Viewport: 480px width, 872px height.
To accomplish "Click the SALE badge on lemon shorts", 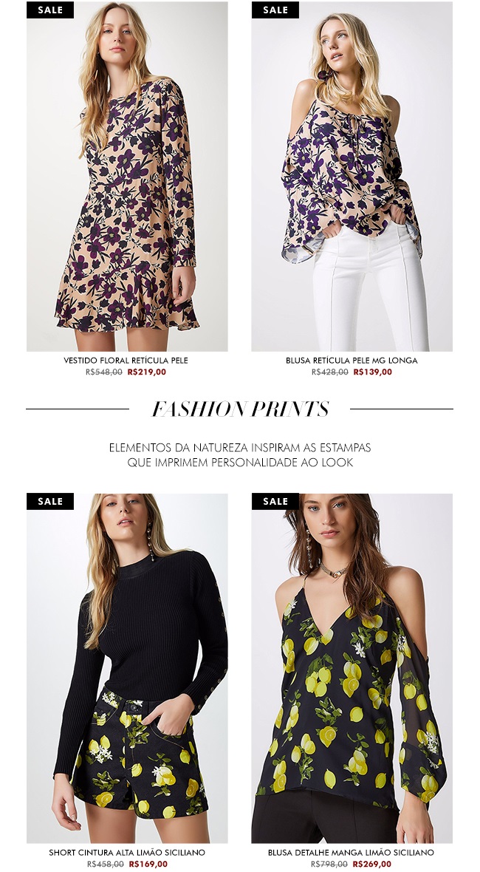I will [x=50, y=502].
